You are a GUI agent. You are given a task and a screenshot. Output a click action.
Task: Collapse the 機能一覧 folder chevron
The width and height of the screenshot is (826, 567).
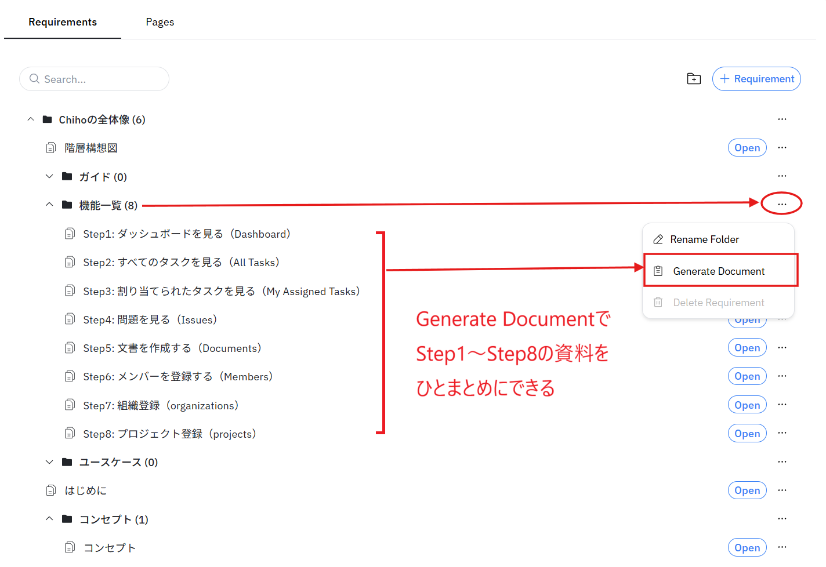pos(49,205)
